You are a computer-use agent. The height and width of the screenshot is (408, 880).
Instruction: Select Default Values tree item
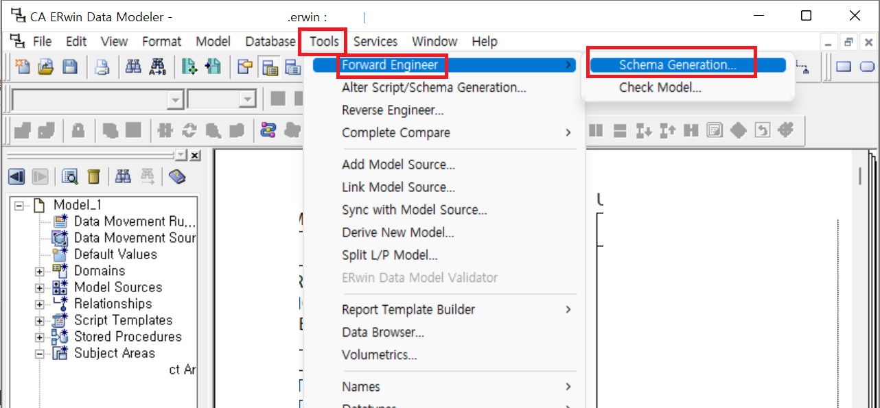pyautogui.click(x=115, y=254)
